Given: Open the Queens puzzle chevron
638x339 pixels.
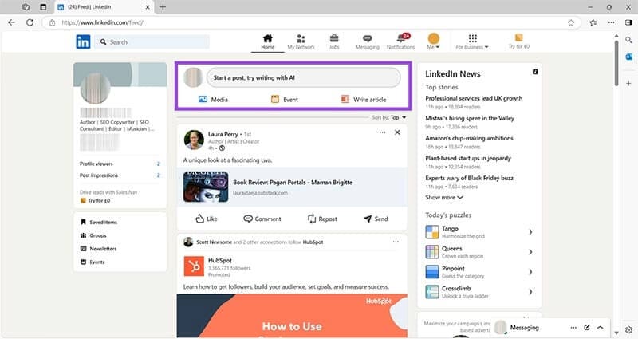Looking at the screenshot, I should (x=530, y=252).
